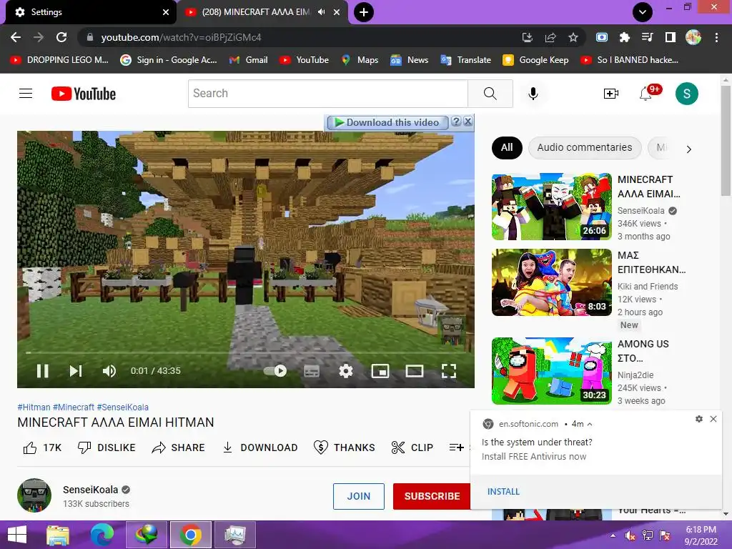Toggle subtitles/captions button
This screenshot has height=549, width=732.
(312, 371)
